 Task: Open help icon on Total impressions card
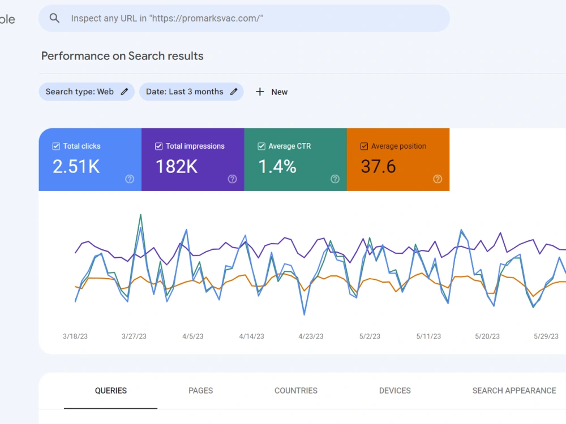click(x=232, y=179)
